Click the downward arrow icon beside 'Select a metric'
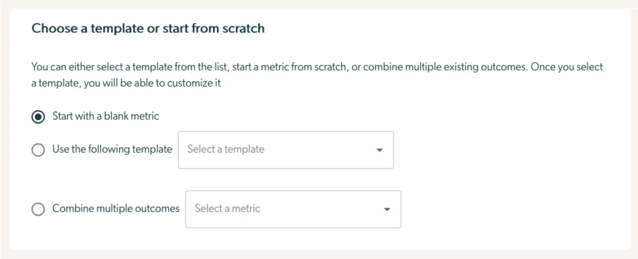The image size is (638, 259). (386, 209)
